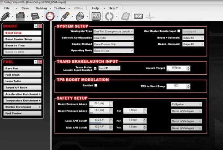
Task: Open Control Method dropdown
Action: click(114, 44)
